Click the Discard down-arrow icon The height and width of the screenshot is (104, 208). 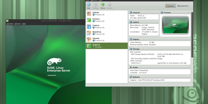[109, 4]
